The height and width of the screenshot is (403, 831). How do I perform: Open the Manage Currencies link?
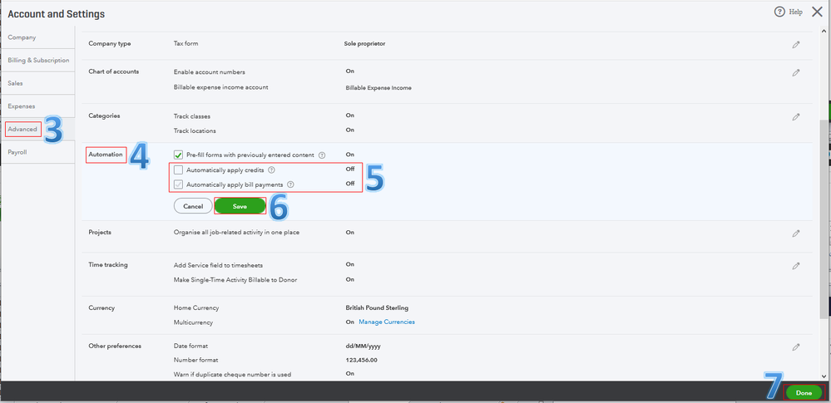[x=387, y=322]
